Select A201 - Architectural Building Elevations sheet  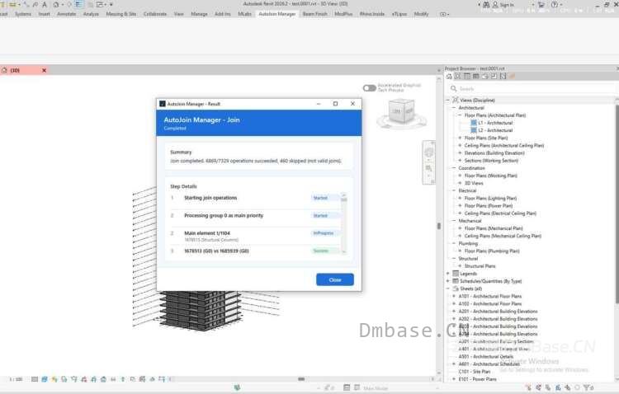pyautogui.click(x=498, y=312)
